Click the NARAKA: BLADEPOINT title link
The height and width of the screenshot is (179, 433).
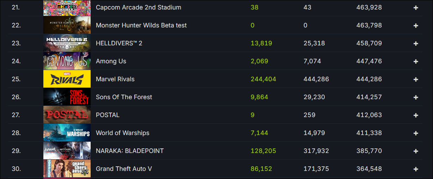[130, 151]
